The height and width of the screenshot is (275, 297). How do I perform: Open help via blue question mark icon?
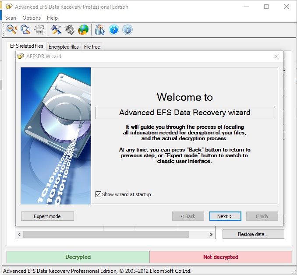[x=114, y=30]
